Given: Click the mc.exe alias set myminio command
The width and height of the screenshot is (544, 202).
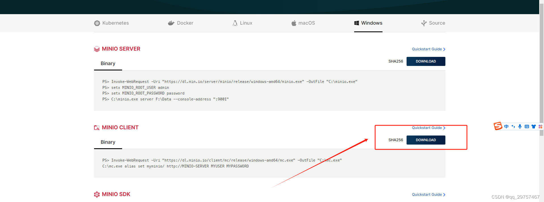Looking at the screenshot, I should [x=175, y=166].
